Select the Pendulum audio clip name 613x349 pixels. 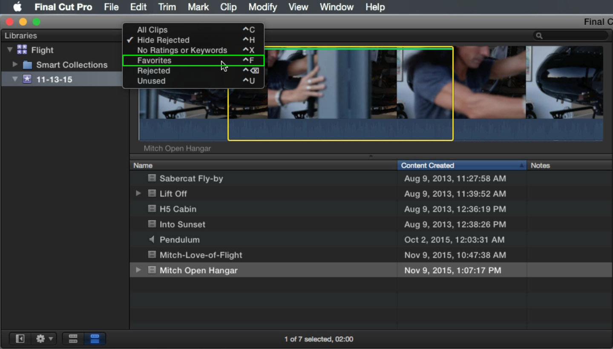point(179,240)
